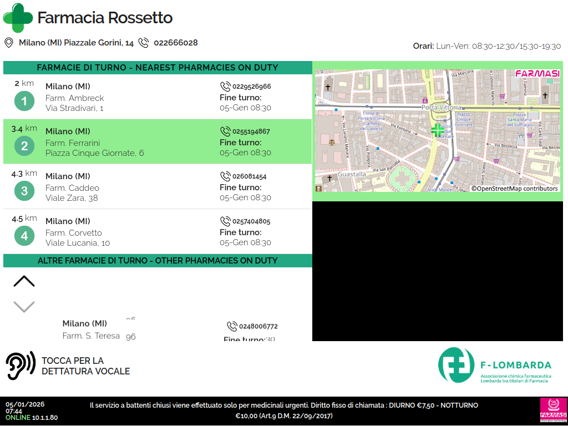Click the location pin icon beside address

click(x=9, y=43)
